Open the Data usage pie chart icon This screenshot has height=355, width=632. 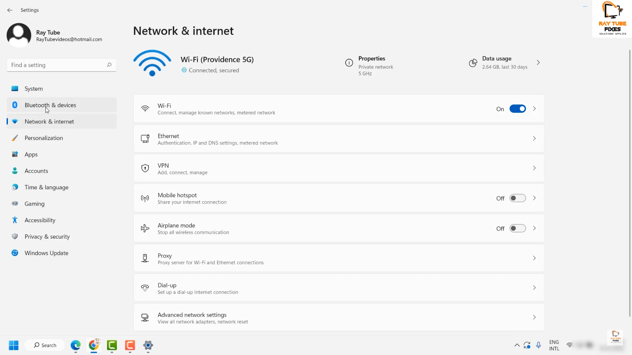coord(473,63)
